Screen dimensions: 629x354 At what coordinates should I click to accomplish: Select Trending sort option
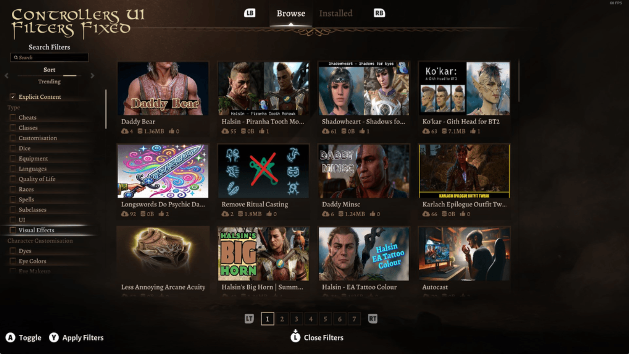point(50,82)
